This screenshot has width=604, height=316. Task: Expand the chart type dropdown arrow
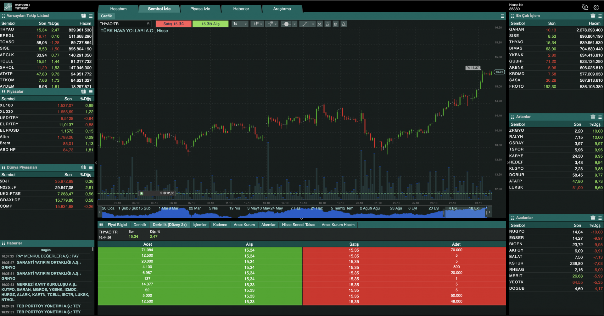pos(261,24)
